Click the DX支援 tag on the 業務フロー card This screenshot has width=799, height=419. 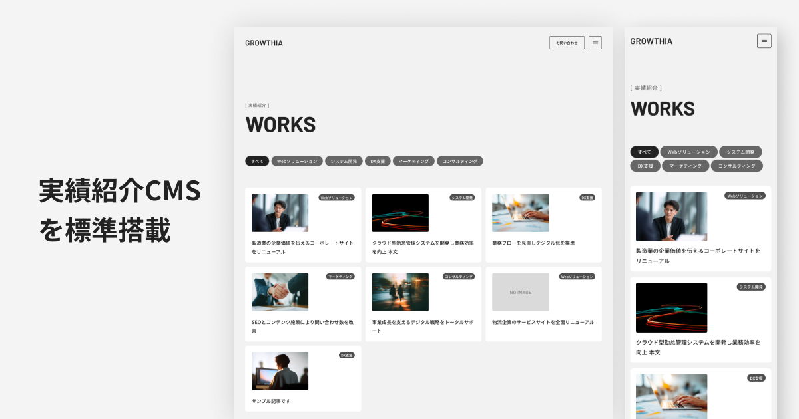587,198
